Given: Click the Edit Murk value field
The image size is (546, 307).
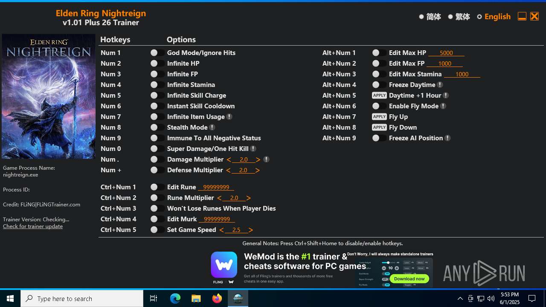Looking at the screenshot, I should pos(217,219).
